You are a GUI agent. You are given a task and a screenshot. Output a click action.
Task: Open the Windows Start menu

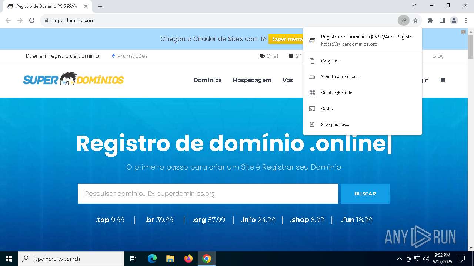[x=9, y=259]
